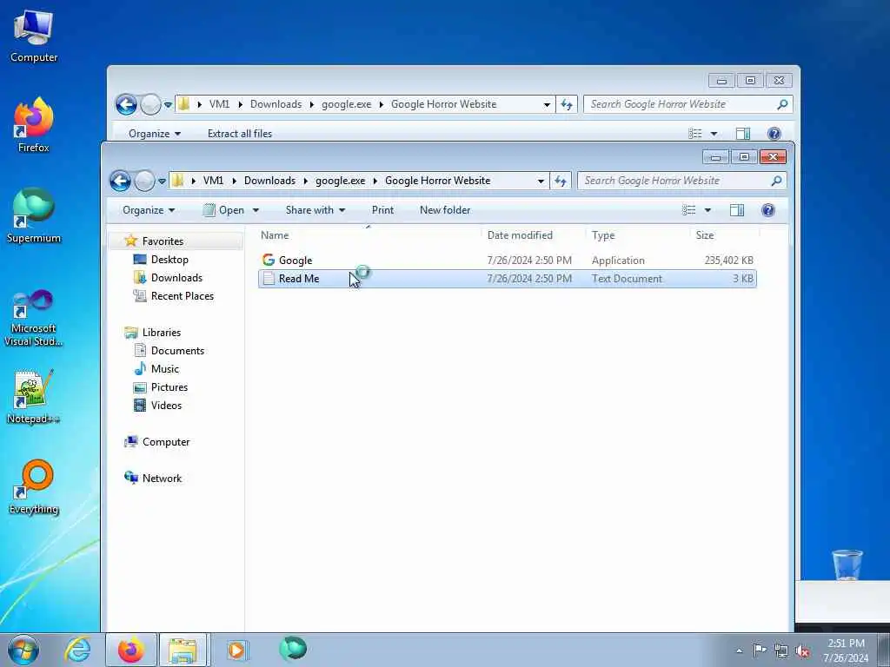Go forward in the front Explorer window
The width and height of the screenshot is (890, 667).
[x=144, y=181]
